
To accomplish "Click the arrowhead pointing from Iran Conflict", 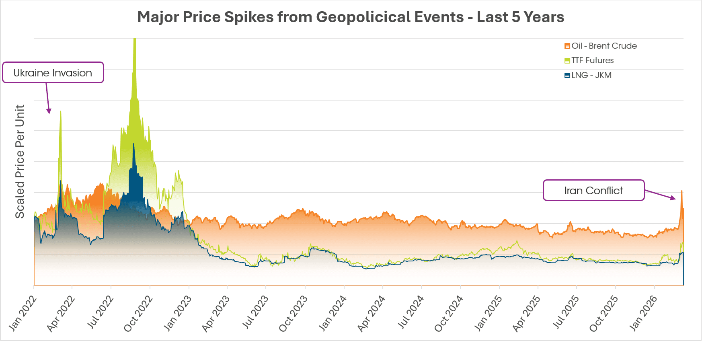I will 673,197.
